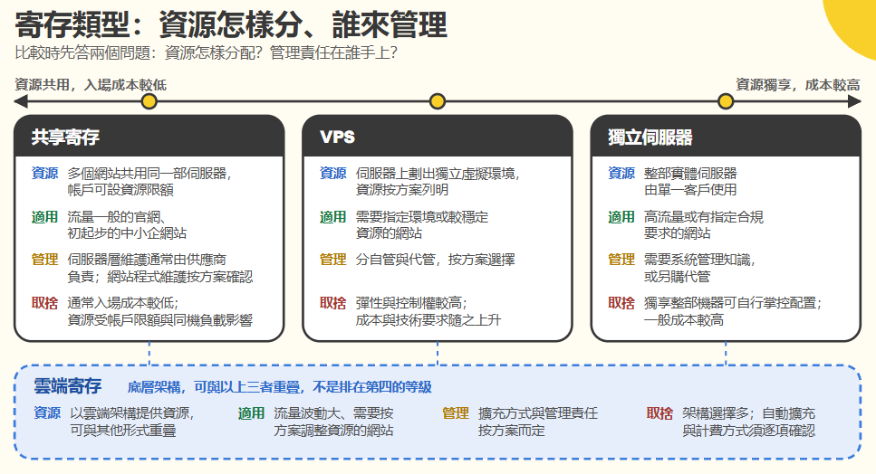Viewport: 876px width, 474px height.
Task: Click the note "底層架構，可與以上三者重疊"
Action: [215, 387]
